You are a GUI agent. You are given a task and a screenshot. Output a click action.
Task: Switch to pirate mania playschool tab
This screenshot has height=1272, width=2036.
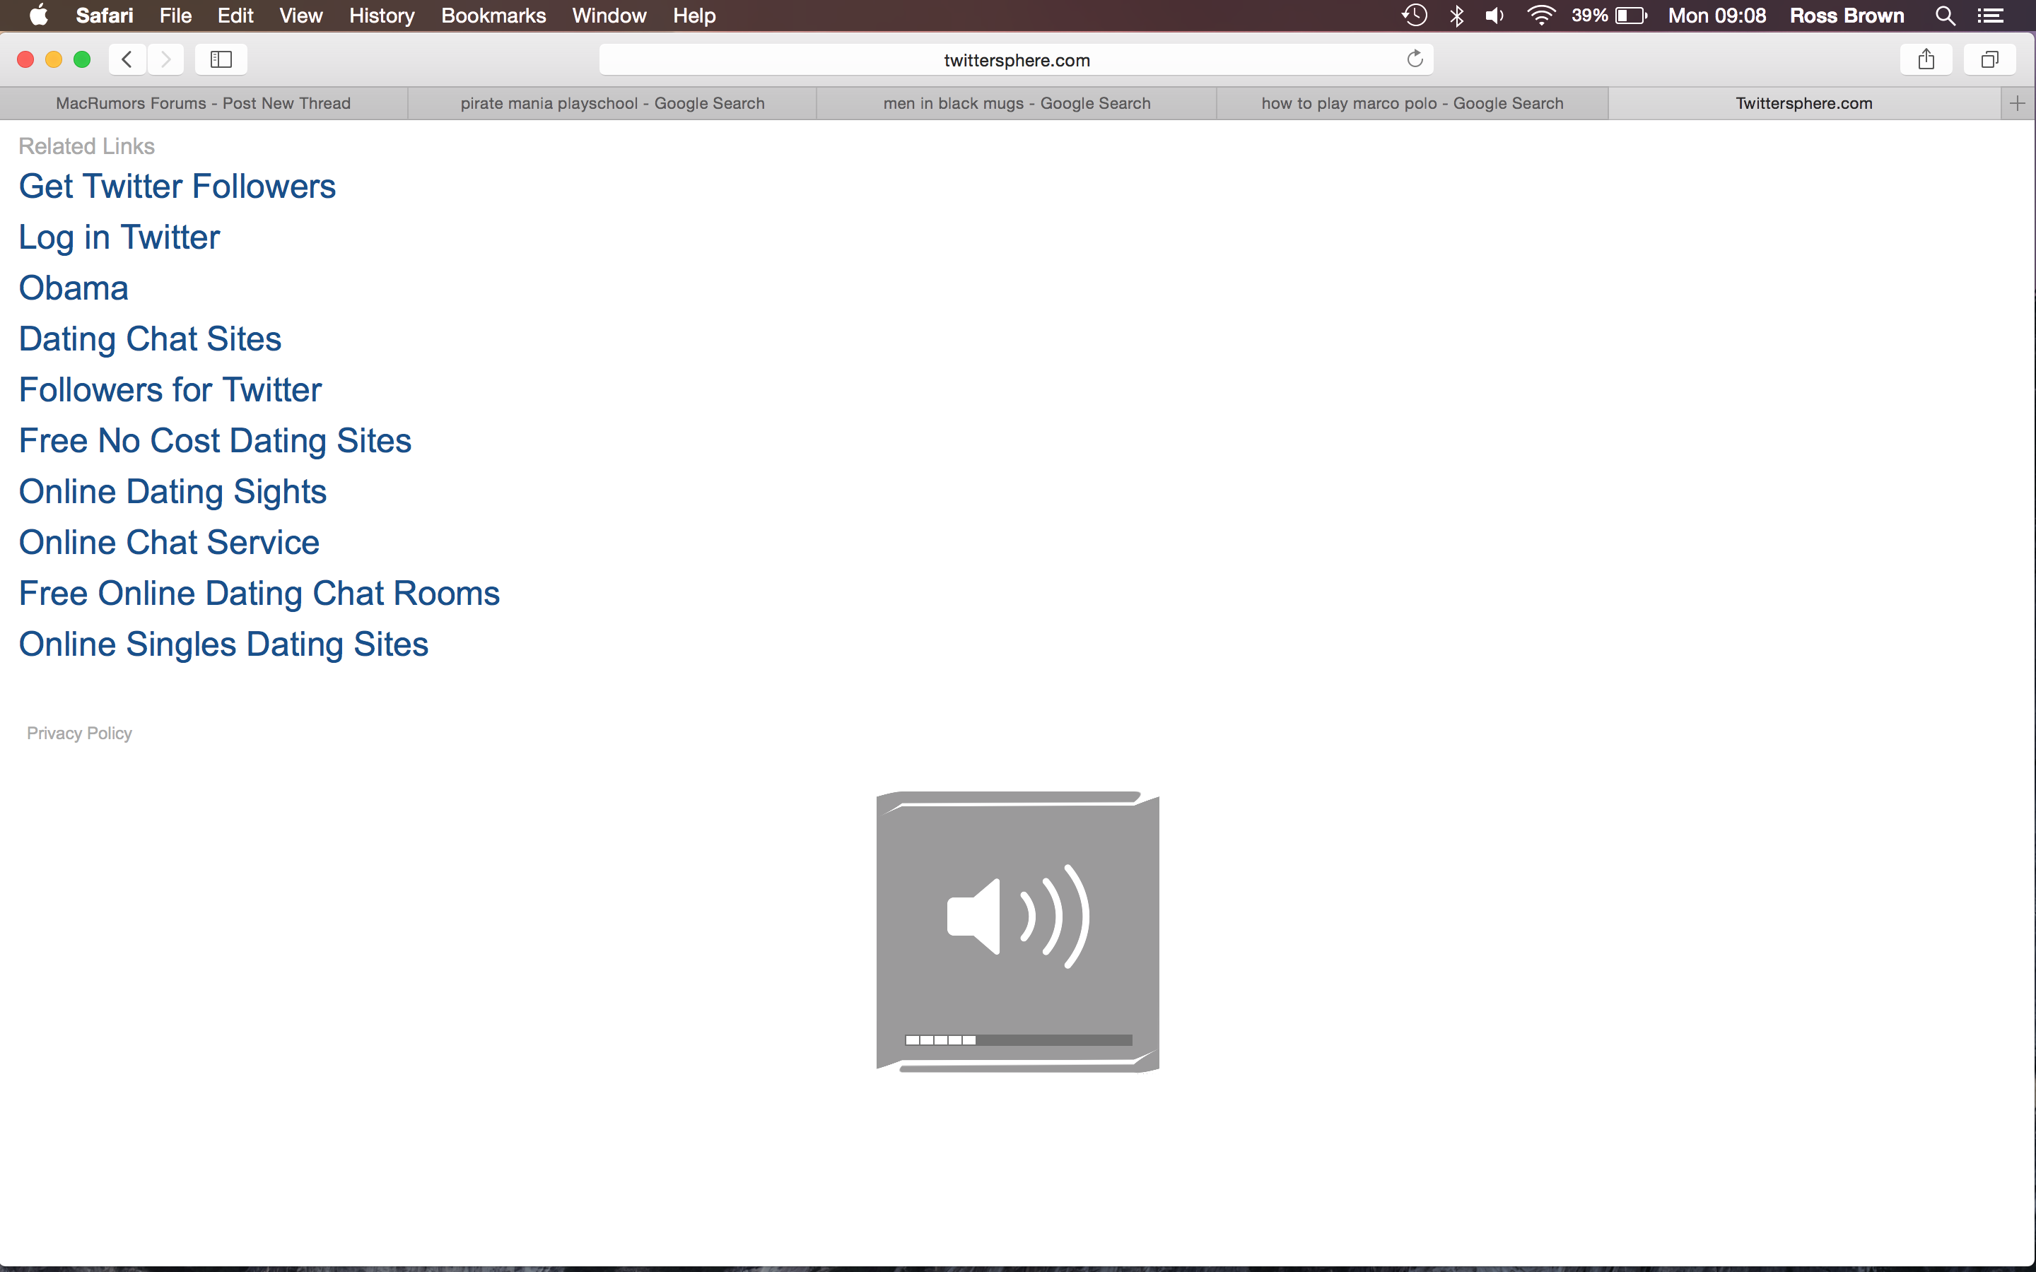click(612, 103)
